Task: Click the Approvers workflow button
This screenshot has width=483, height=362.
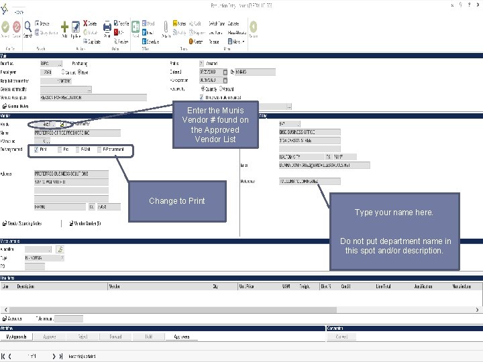Action: pyautogui.click(x=182, y=337)
